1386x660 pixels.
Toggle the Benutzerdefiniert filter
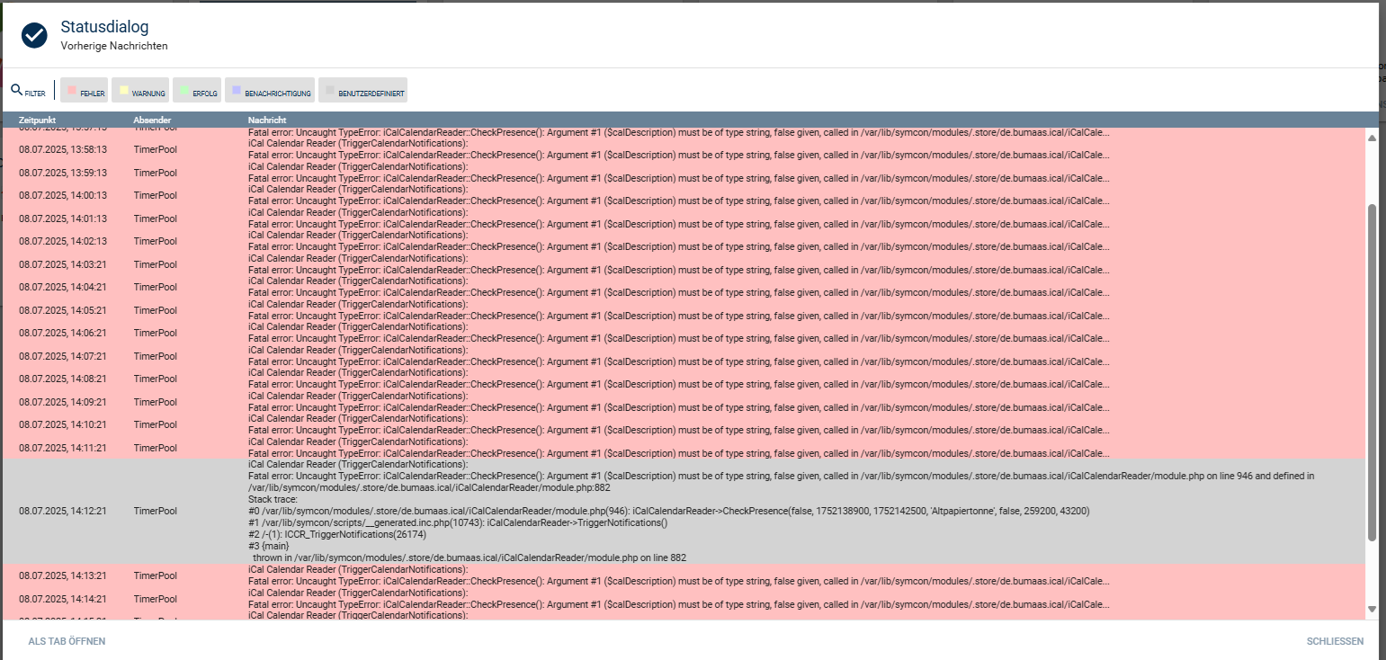point(362,91)
